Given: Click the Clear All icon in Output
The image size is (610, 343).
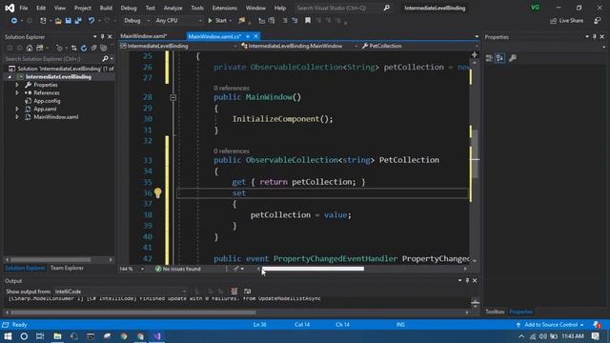Looking at the screenshot, I should [234, 292].
